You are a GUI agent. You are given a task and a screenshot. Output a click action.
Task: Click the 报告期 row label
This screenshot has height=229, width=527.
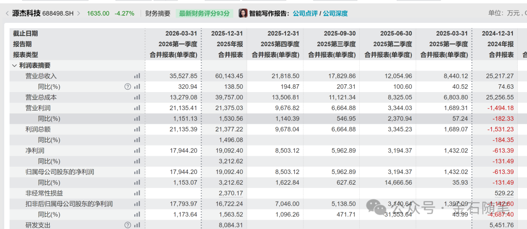click(x=22, y=44)
